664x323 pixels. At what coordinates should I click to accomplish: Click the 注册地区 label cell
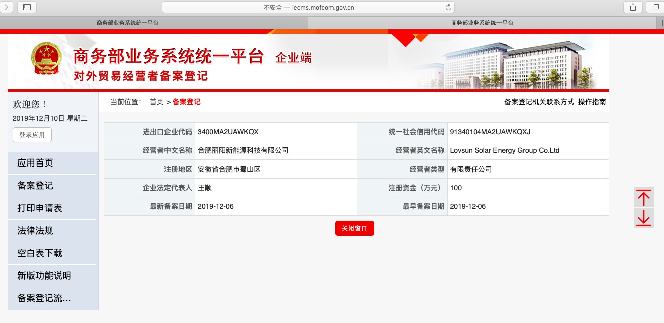click(x=149, y=169)
